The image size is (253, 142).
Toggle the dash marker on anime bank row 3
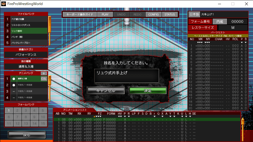[x=14, y=91]
